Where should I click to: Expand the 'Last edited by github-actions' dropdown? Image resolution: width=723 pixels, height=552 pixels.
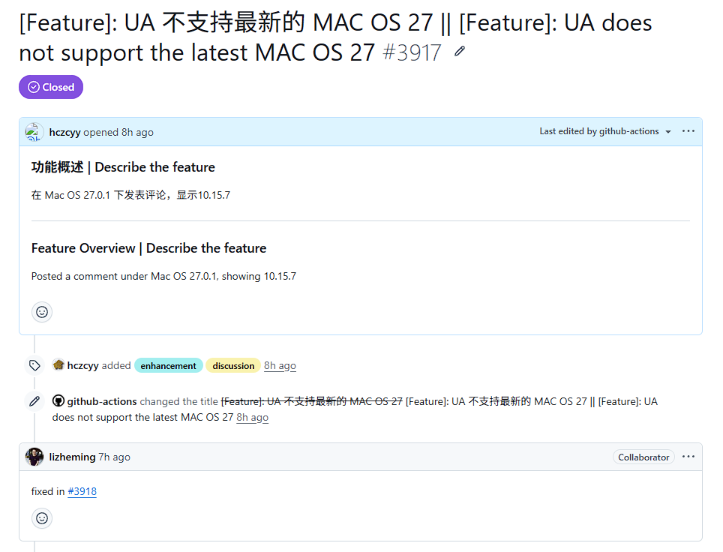[605, 131]
